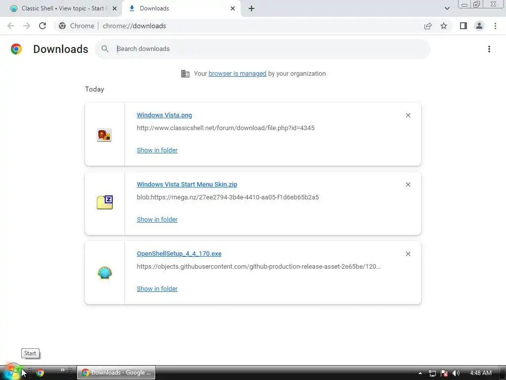The image size is (506, 380).
Task: Click the magnifier icon in search box
Action: [x=105, y=49]
